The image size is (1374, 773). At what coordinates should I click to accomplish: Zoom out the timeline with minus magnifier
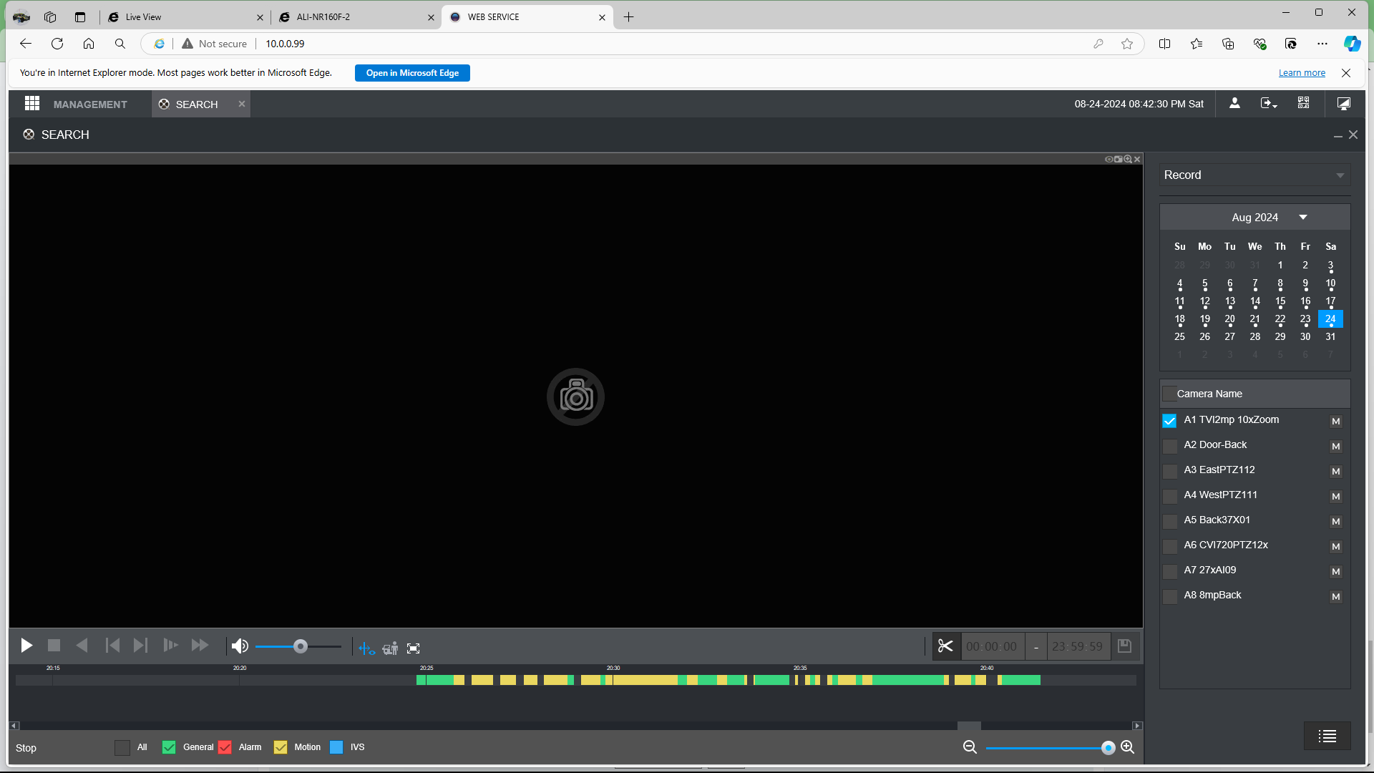click(x=970, y=747)
